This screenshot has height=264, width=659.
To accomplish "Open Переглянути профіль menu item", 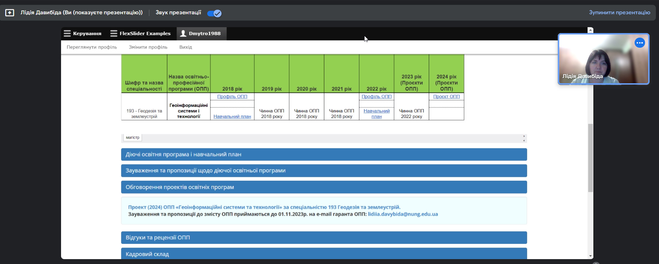I will pos(92,47).
